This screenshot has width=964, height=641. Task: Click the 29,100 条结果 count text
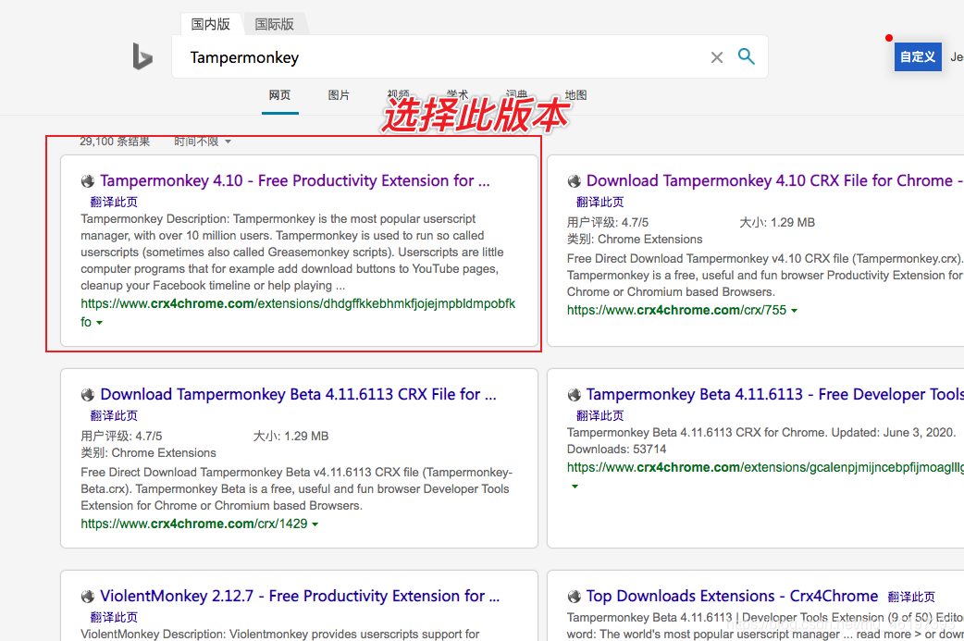click(x=115, y=142)
